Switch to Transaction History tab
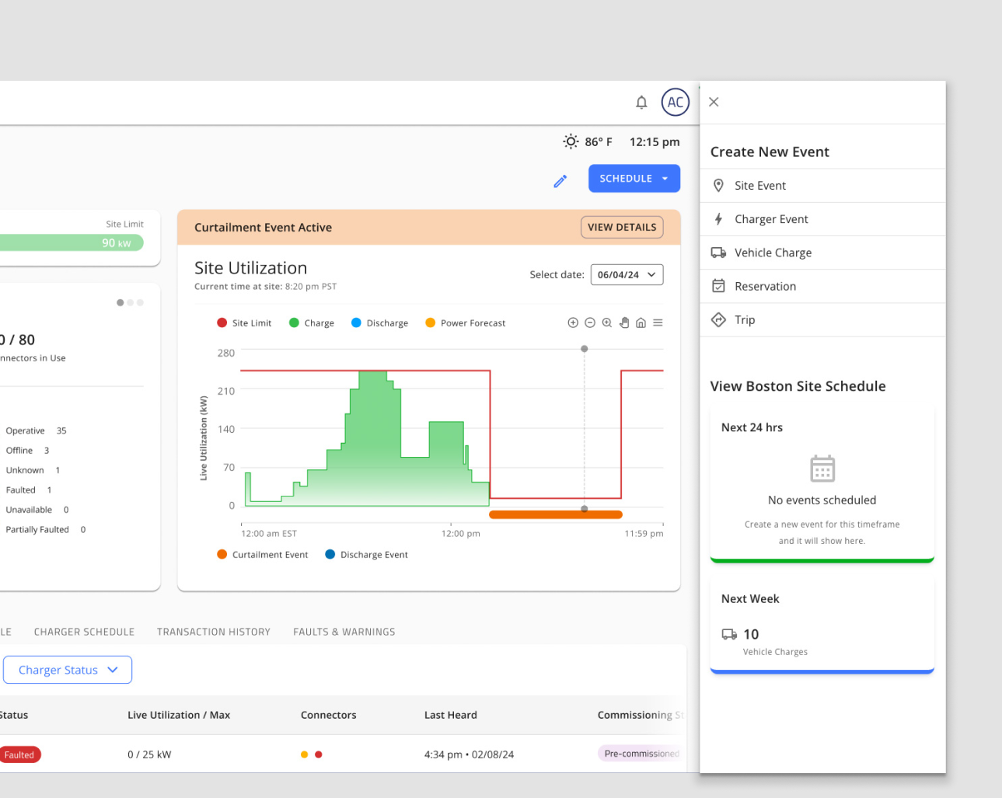 [x=214, y=632]
